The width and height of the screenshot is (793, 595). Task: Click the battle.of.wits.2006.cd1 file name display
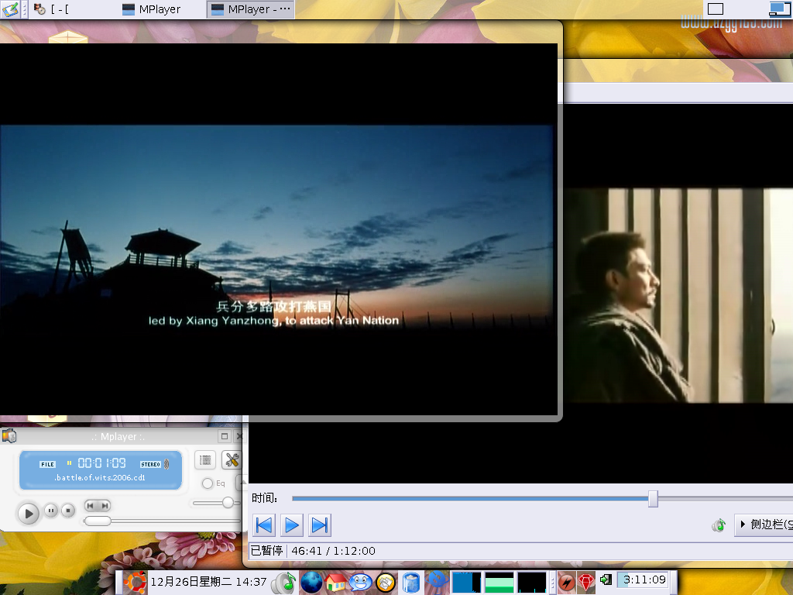tap(100, 477)
